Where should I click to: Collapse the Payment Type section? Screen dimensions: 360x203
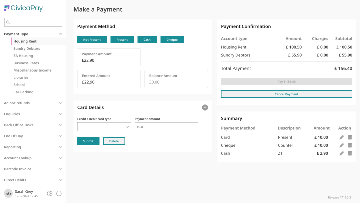[x=60, y=34]
